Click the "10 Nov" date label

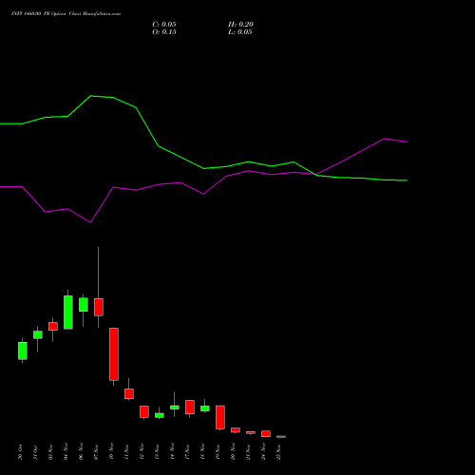click(111, 452)
